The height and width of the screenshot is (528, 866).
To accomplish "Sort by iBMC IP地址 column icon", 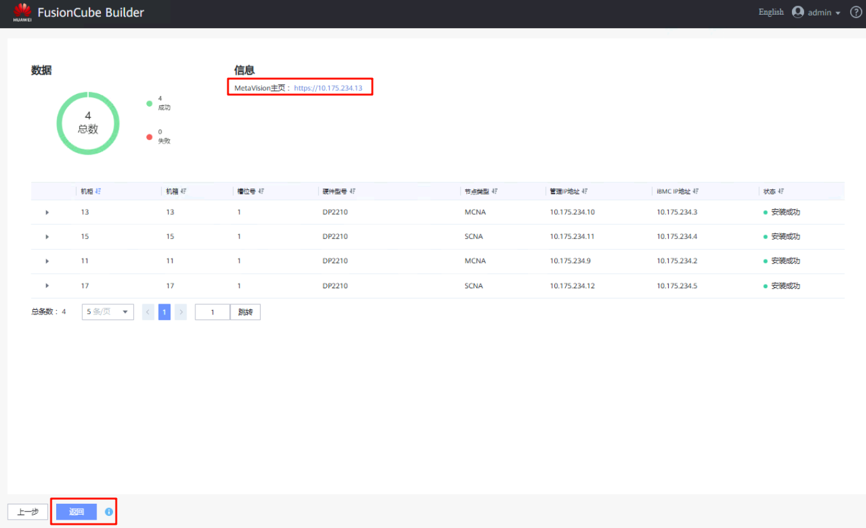I will (x=695, y=191).
